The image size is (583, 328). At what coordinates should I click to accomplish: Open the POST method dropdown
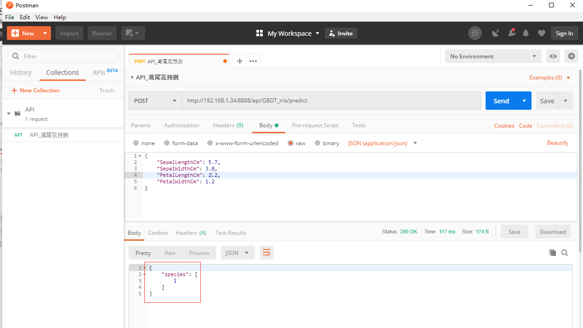click(155, 101)
